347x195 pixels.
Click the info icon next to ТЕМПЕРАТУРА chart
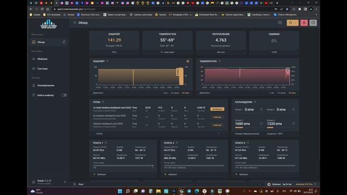tap(220, 61)
